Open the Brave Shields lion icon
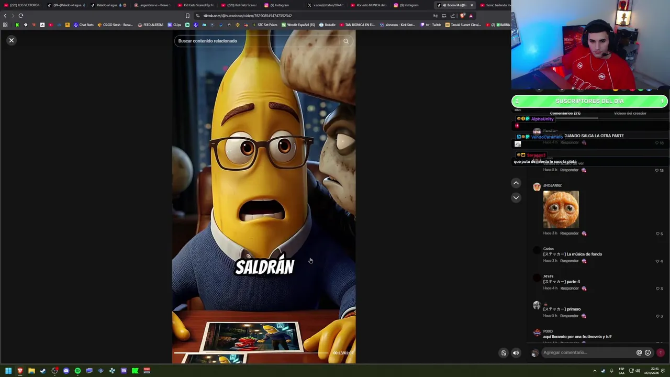This screenshot has height=377, width=670. tap(462, 16)
